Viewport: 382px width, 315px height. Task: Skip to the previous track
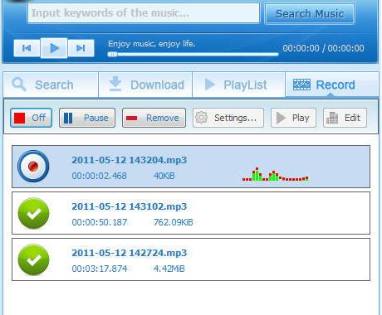(x=27, y=48)
